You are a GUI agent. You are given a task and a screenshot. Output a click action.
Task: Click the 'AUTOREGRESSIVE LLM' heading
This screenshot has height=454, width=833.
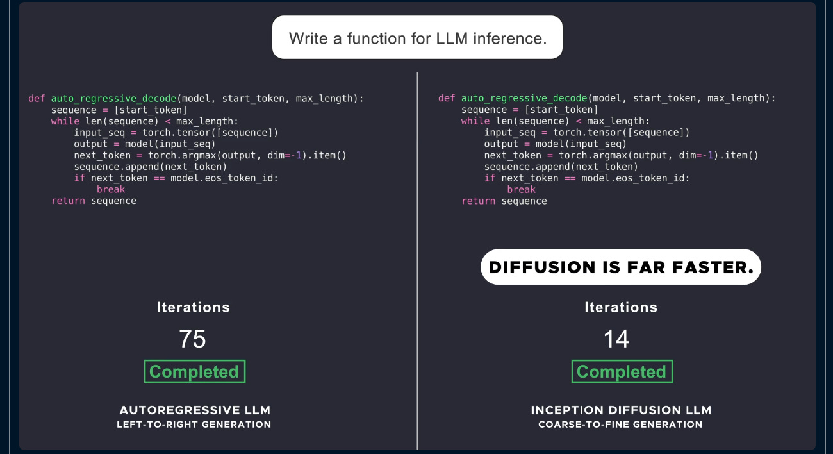tap(195, 410)
